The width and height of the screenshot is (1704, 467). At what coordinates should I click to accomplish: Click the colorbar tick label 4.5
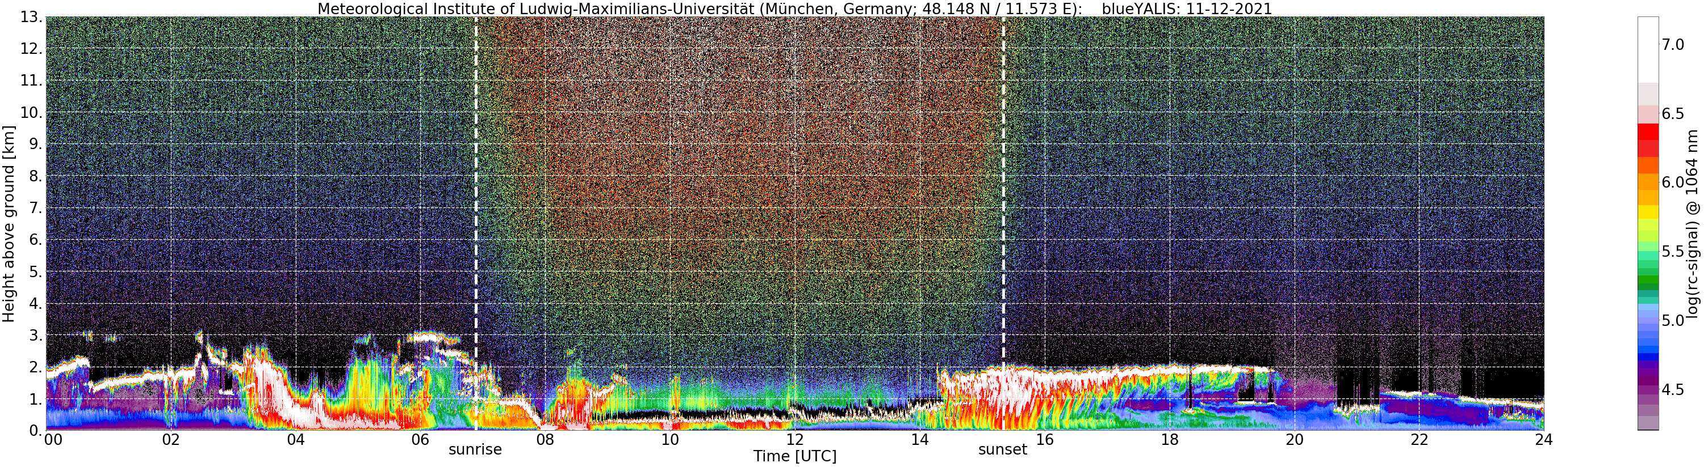(1673, 390)
